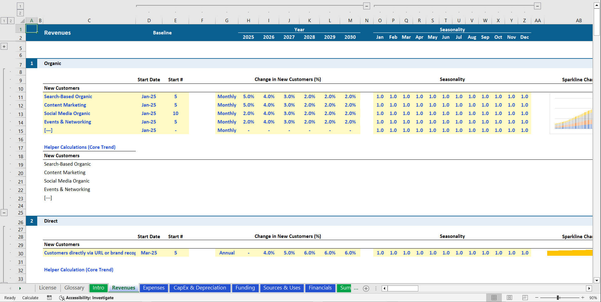This screenshot has width=601, height=302.
Task: Open the All Sheets list icon beside tabs
Action: [375, 288]
